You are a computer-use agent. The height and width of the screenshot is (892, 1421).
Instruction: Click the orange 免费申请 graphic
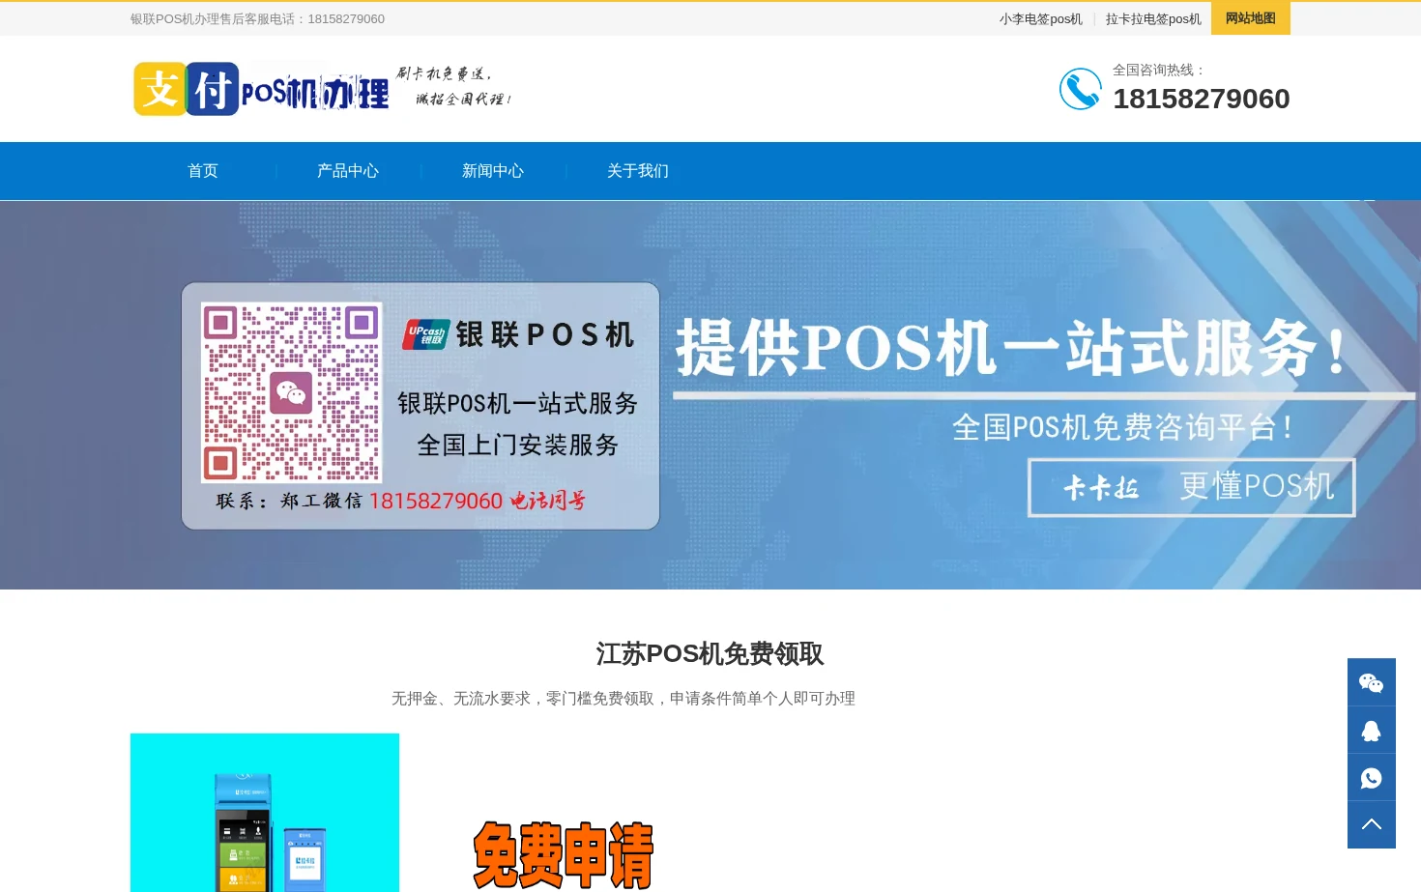563,855
